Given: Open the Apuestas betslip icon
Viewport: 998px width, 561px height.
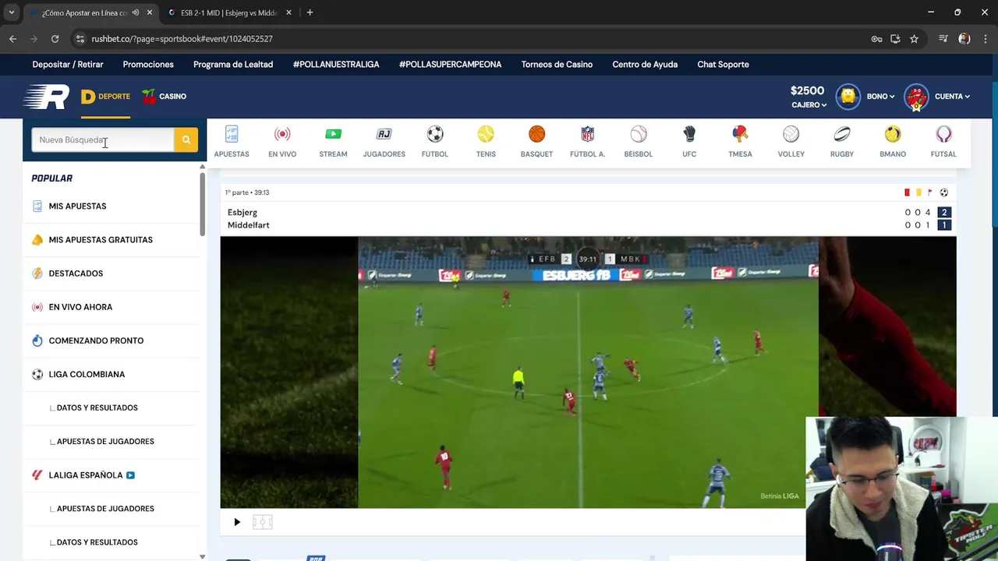Looking at the screenshot, I should pos(232,134).
